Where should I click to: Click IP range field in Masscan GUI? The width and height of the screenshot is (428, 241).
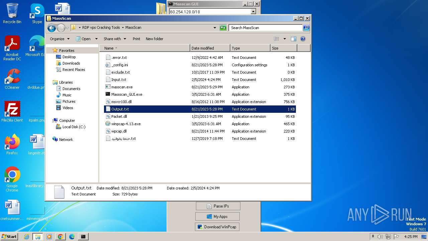click(210, 12)
